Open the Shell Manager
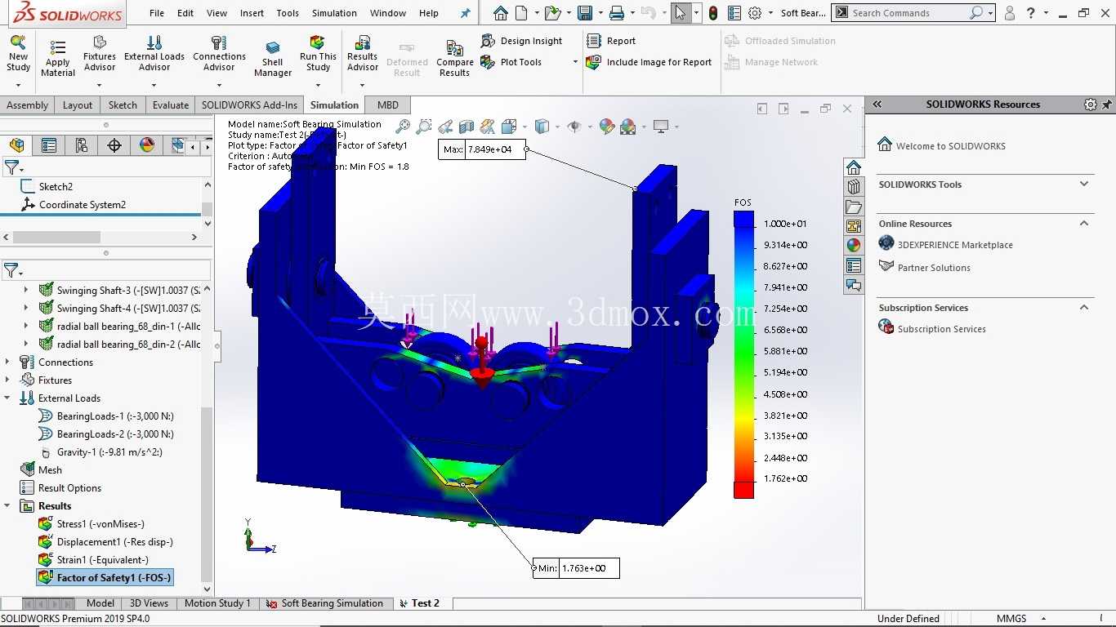The height and width of the screenshot is (627, 1116). point(273,58)
